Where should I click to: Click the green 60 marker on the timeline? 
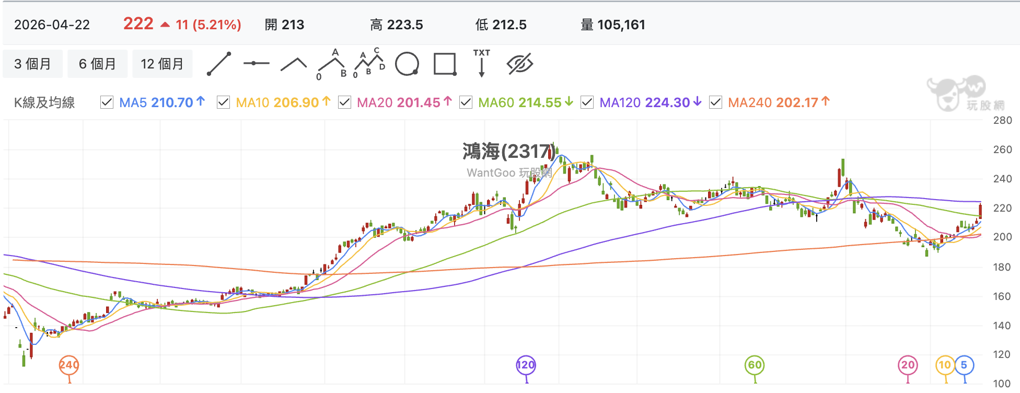coord(755,365)
